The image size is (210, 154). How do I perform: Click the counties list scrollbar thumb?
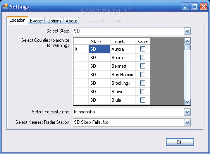click(x=187, y=47)
